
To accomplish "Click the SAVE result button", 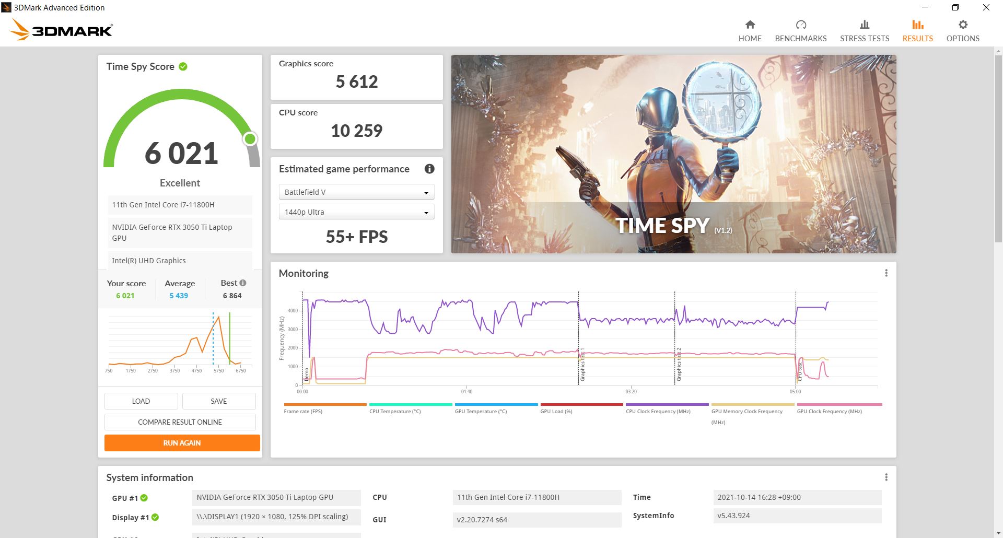I will [219, 401].
